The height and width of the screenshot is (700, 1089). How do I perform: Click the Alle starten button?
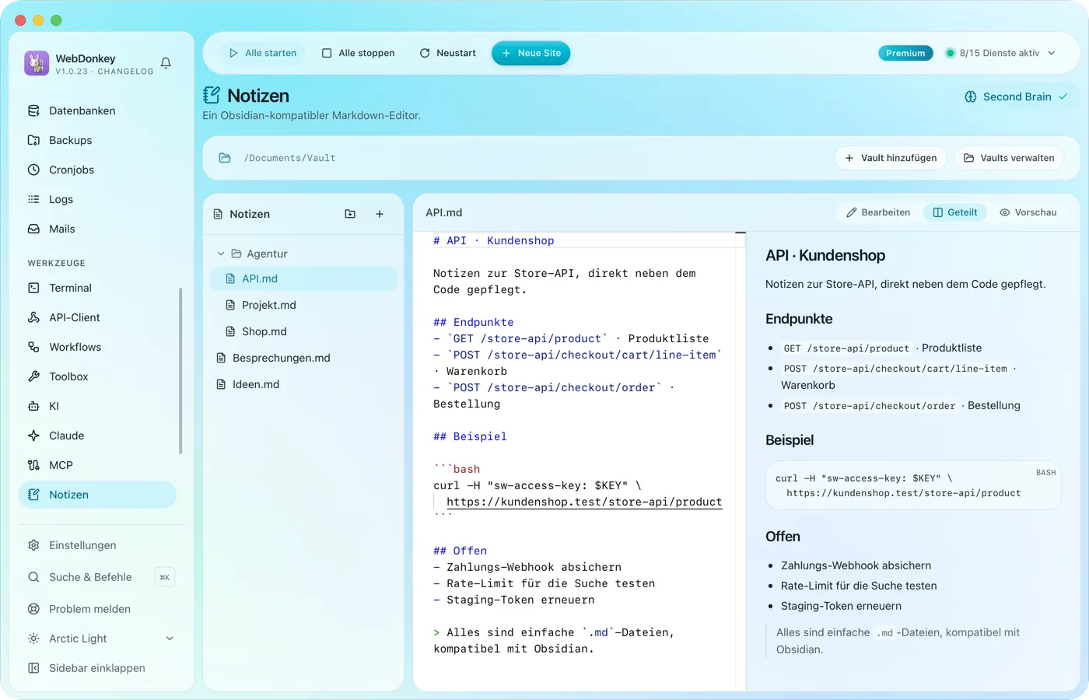pos(263,53)
